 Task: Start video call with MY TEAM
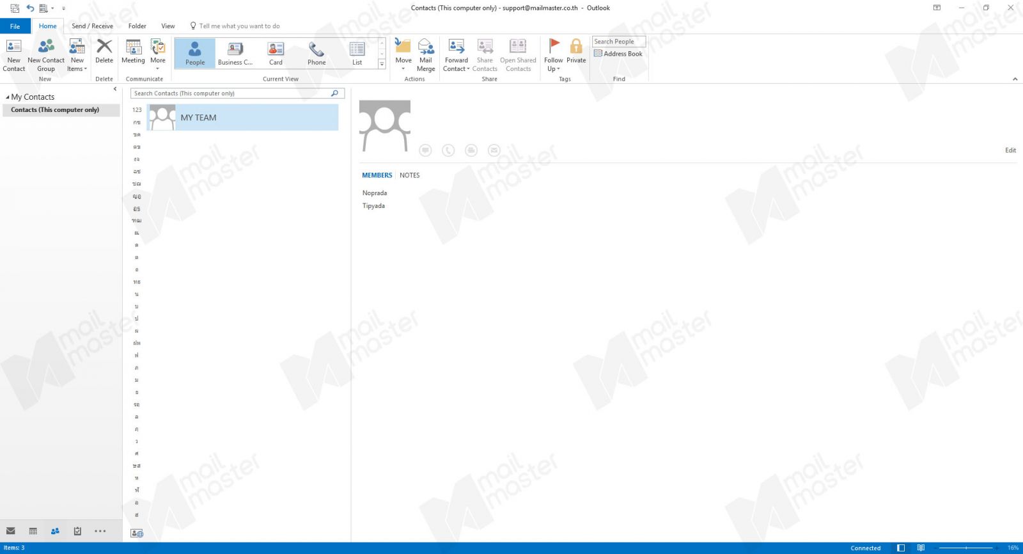[471, 150]
